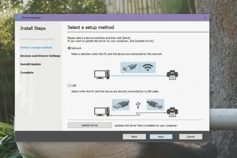Screen dimensions: 237x158
Task: Click the printer icon in Network diagram
Action: [172, 75]
